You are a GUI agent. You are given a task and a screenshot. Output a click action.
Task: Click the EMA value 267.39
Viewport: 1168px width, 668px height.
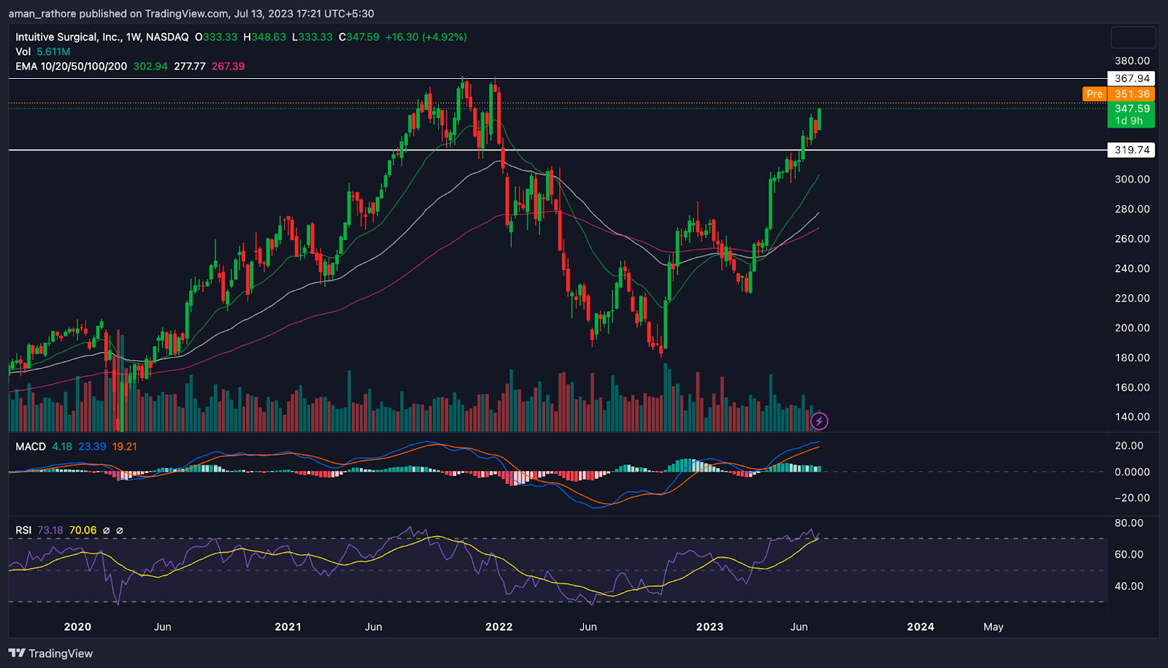click(x=228, y=66)
